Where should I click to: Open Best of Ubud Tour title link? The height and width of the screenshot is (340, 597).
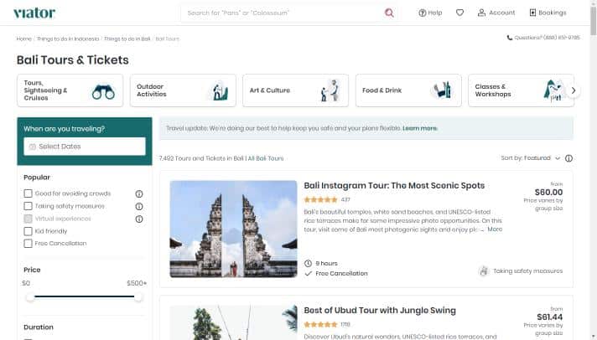coord(380,311)
